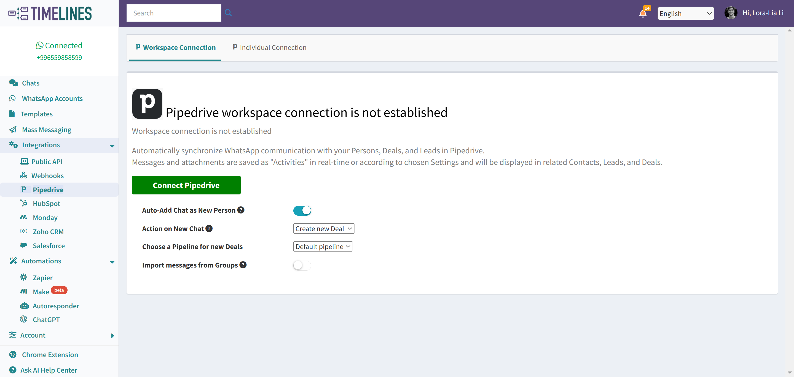Open Mass Messaging in the sidebar
Screen dimensions: 794x377
tap(47, 129)
